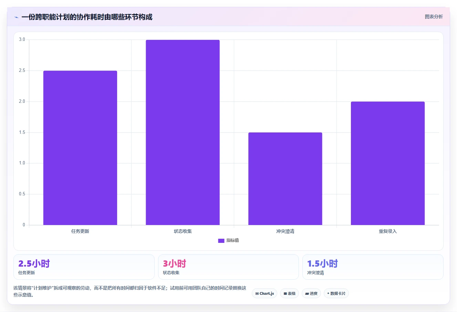Image resolution: width=457 pixels, height=312 pixels.
Task: Click the 冲突澄清 bar in chart
Action: point(285,179)
